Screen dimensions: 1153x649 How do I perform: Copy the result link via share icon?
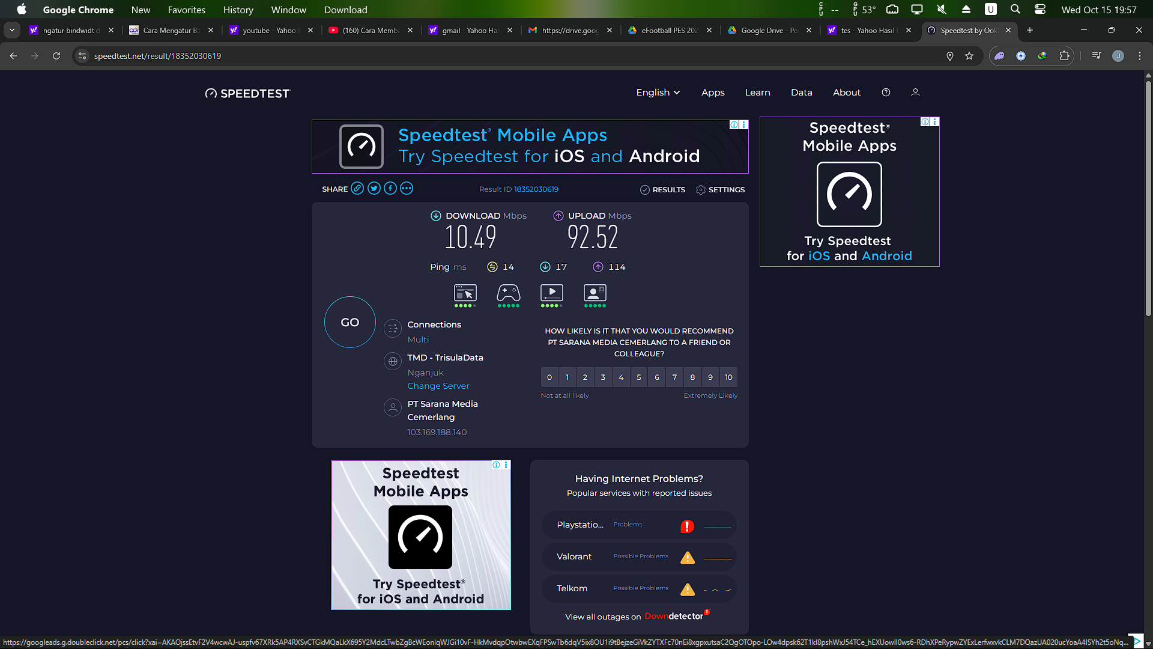tap(357, 189)
